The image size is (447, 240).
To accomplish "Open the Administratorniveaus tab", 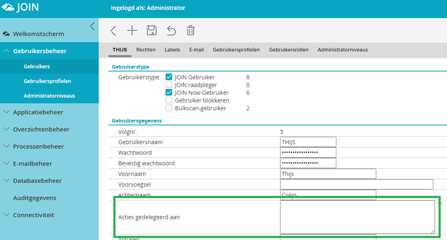I will tap(342, 49).
